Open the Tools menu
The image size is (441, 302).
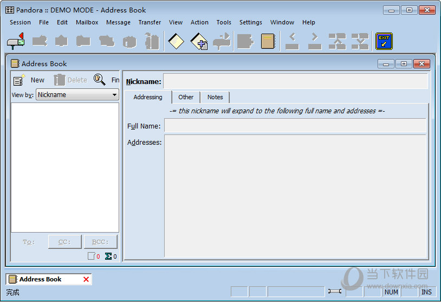[224, 22]
